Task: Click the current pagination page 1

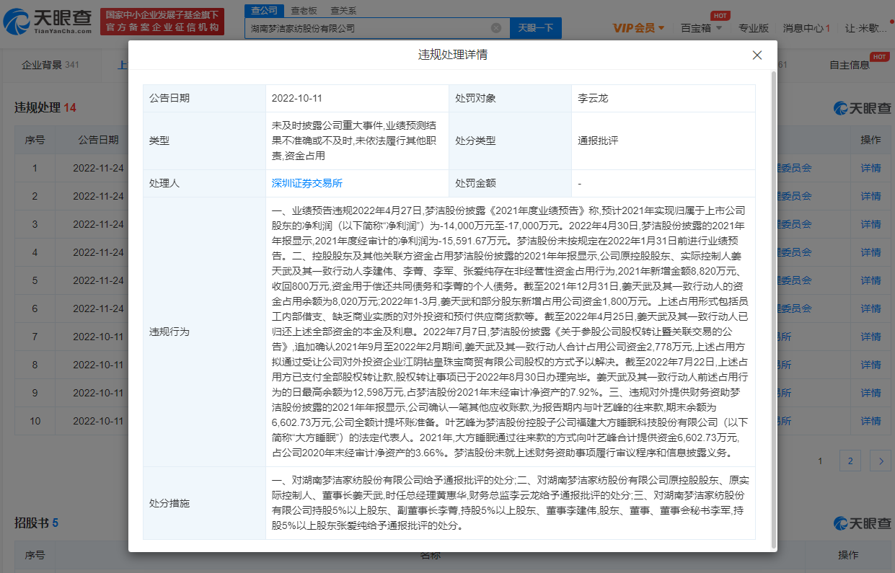Action: click(x=820, y=461)
